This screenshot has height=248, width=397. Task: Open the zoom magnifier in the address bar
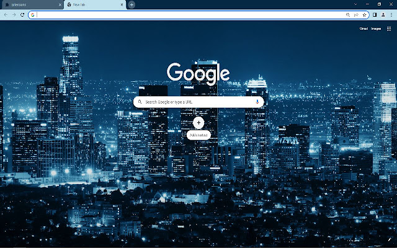(x=348, y=15)
